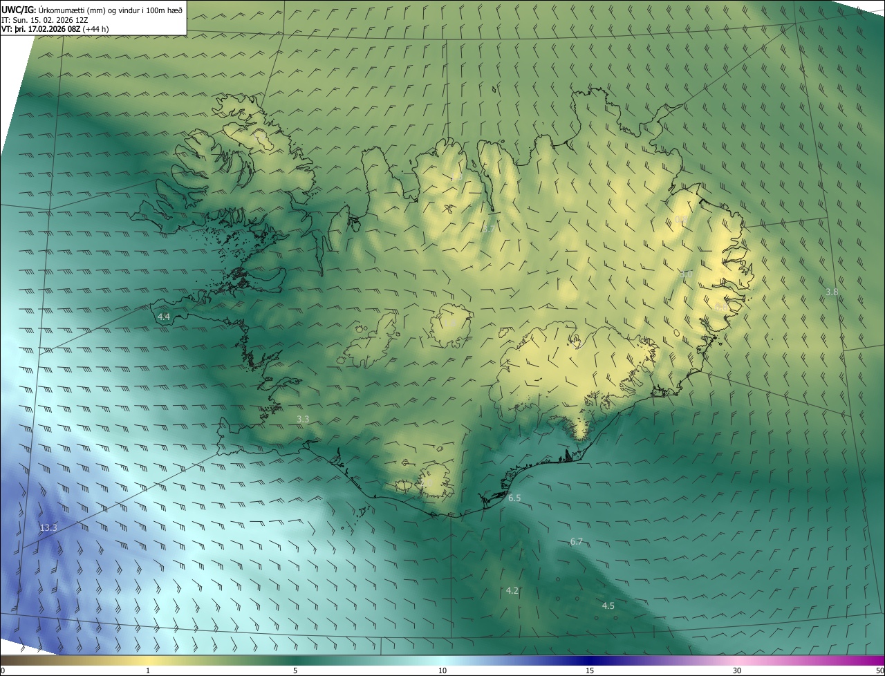Click the 3.7 value label on the map
The image size is (885, 676).
point(489,228)
